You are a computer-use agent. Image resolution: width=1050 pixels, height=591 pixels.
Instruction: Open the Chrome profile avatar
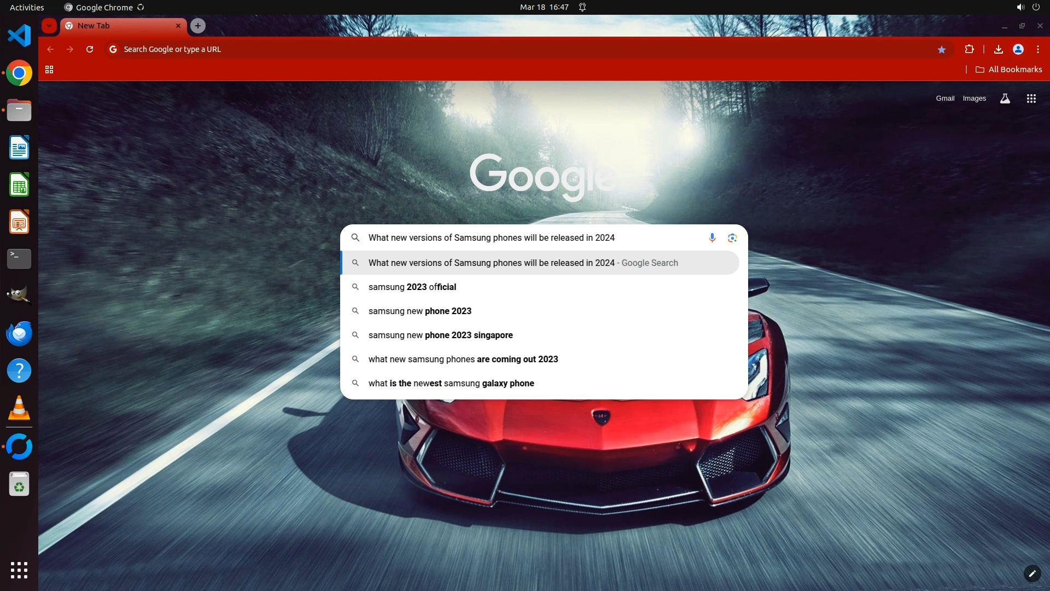(1018, 49)
